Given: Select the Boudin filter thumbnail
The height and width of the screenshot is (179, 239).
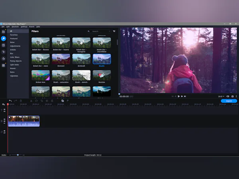Looking at the screenshot, I should [102, 59].
